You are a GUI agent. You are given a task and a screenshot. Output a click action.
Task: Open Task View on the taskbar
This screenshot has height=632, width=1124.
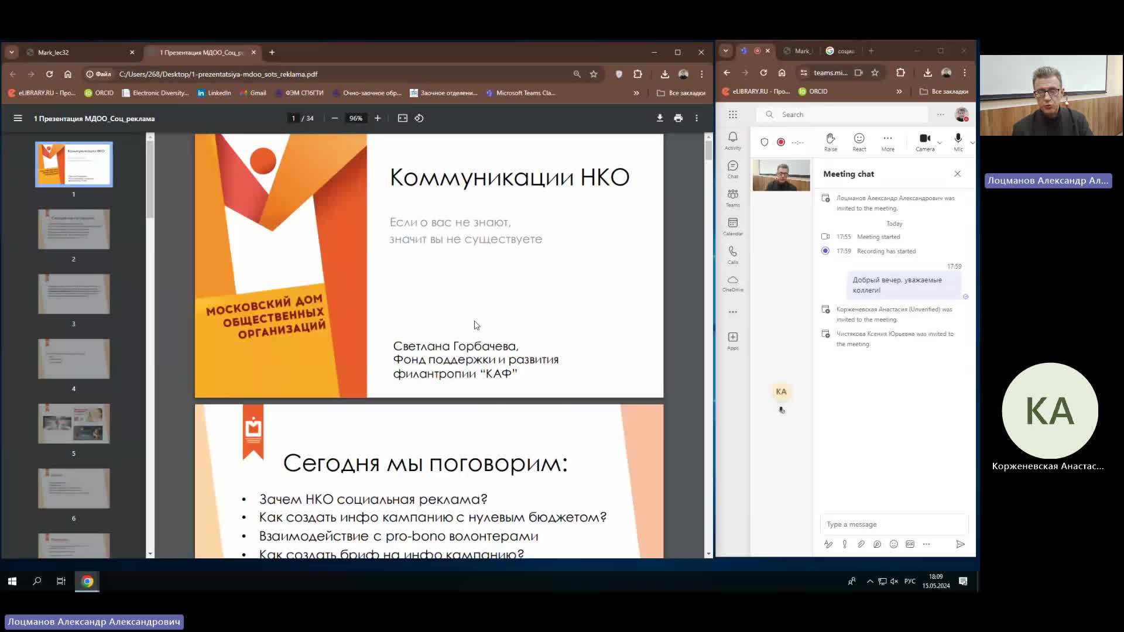pos(61,581)
